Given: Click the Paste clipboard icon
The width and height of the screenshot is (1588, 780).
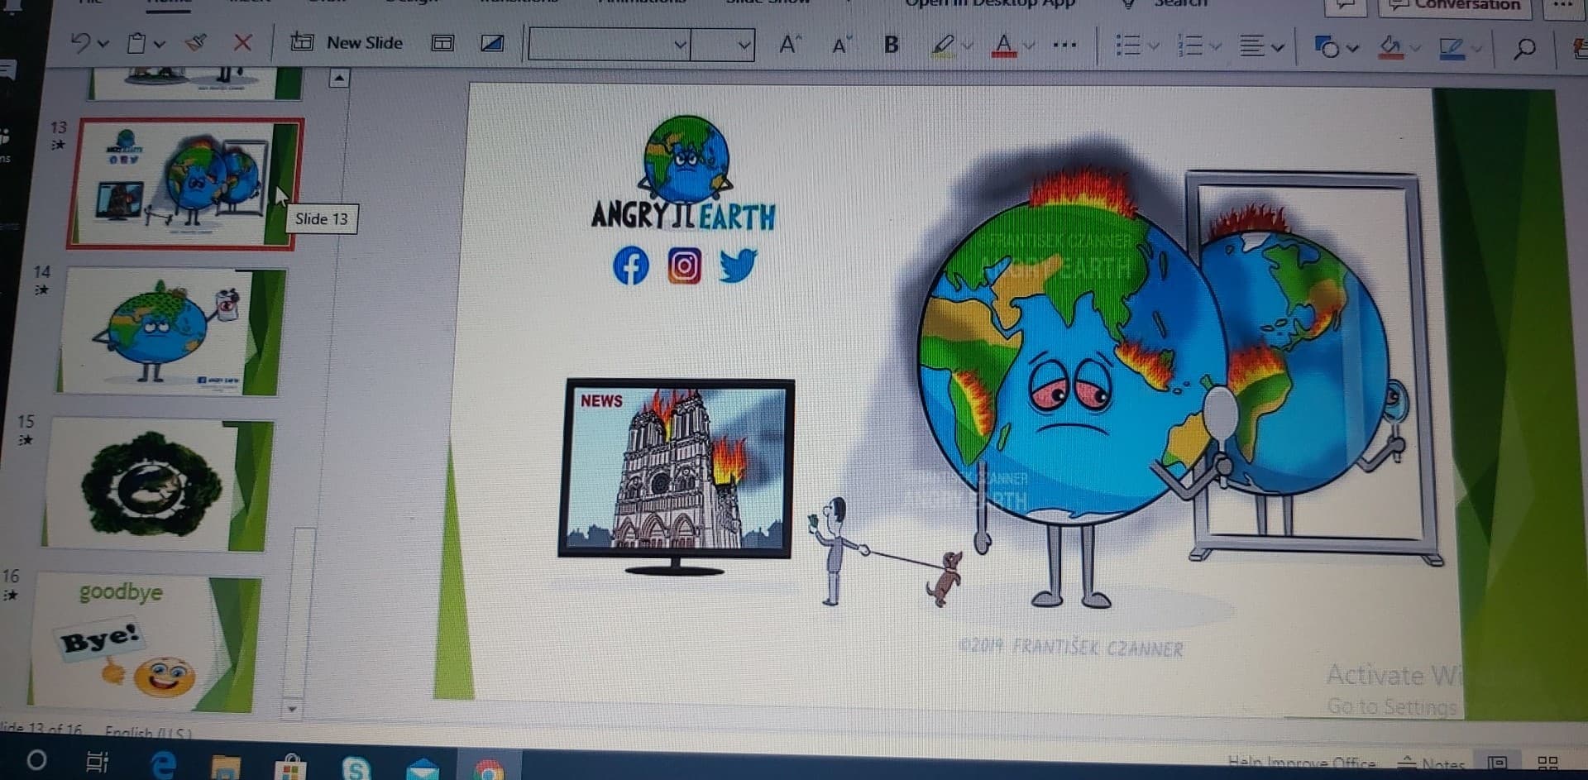Looking at the screenshot, I should [136, 43].
